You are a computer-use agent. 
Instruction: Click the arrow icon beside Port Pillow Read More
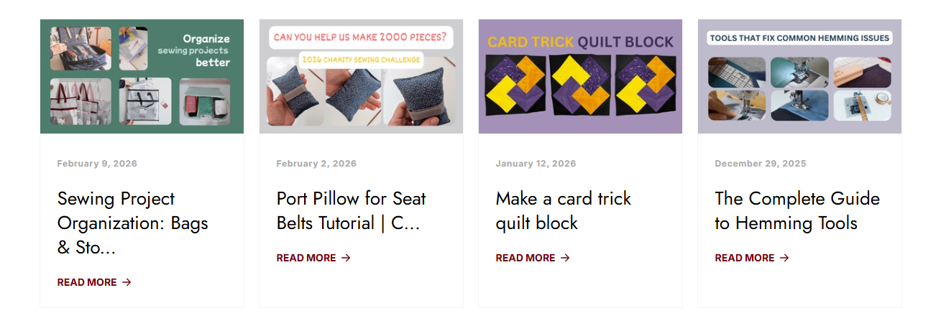pyautogui.click(x=346, y=258)
